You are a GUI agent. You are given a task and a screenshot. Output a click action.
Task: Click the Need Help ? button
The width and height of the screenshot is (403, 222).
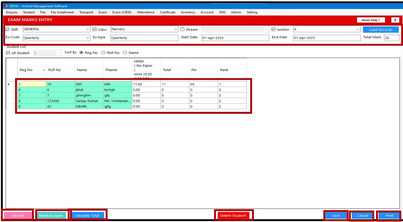coord(371,20)
